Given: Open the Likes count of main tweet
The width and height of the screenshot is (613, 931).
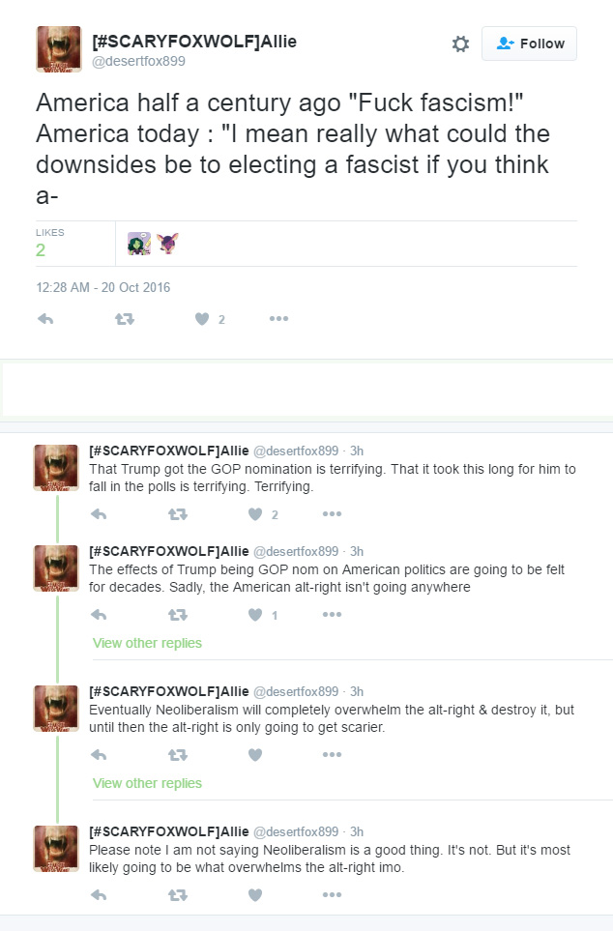Looking at the screenshot, I should pos(50,244).
